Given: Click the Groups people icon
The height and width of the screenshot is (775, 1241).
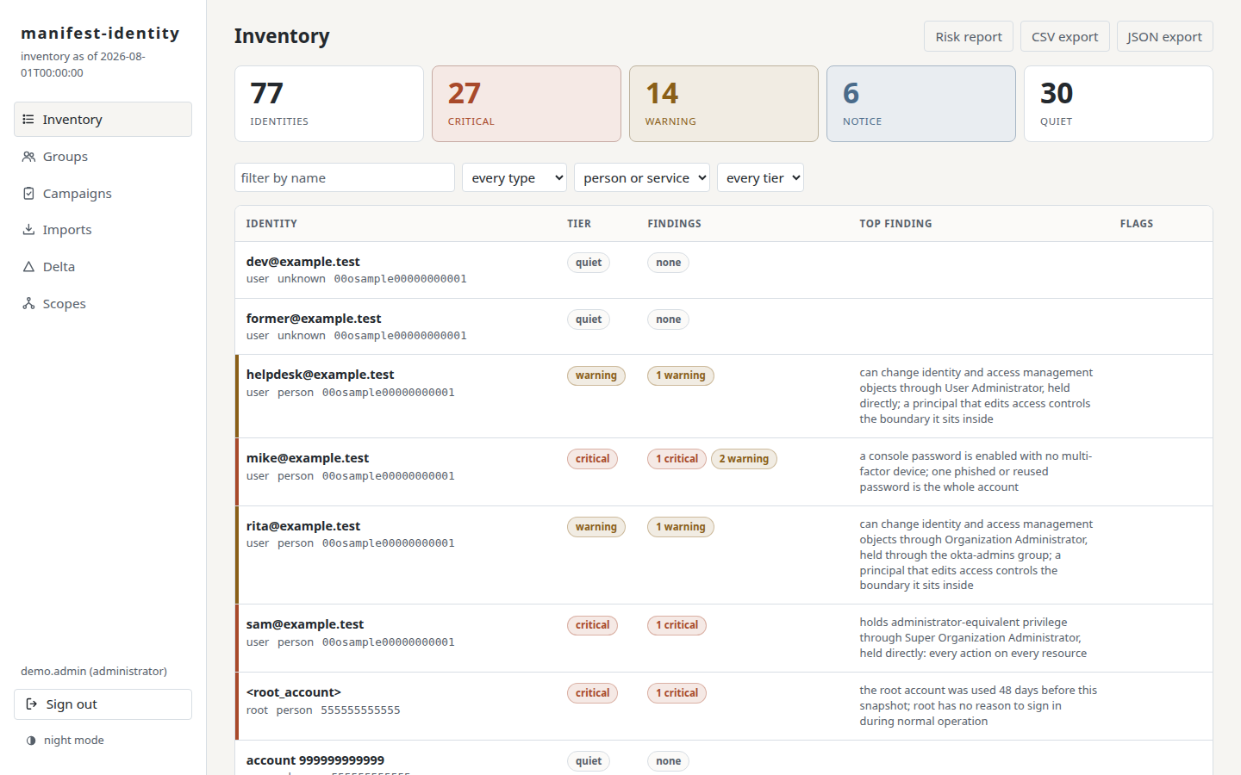Looking at the screenshot, I should 28,157.
